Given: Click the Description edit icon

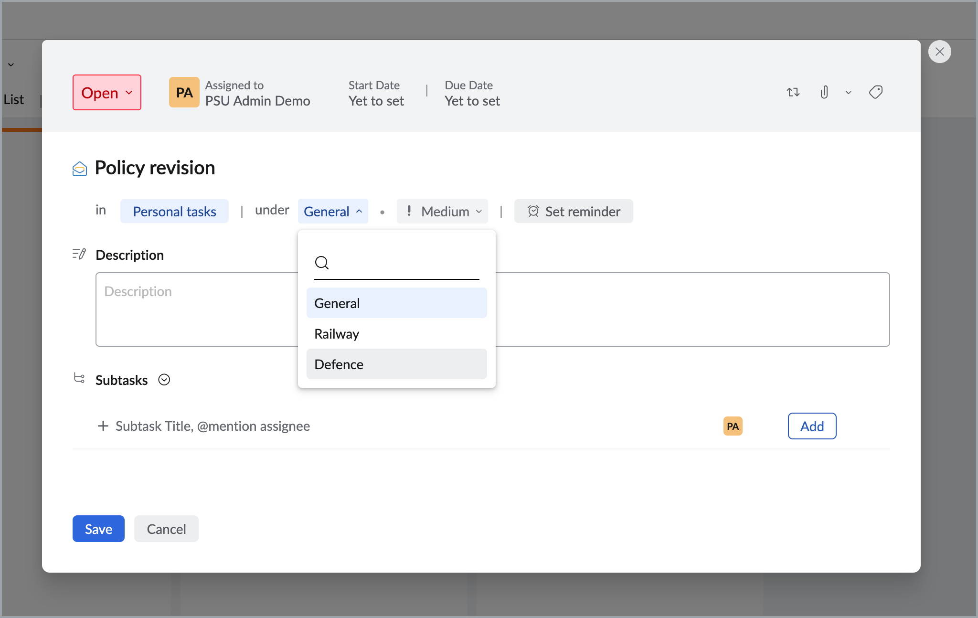Looking at the screenshot, I should (x=79, y=254).
